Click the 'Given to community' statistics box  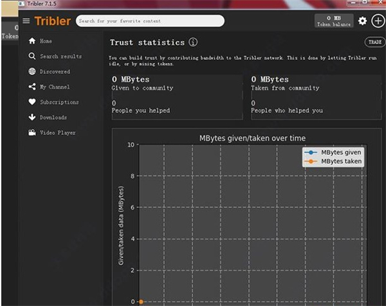tap(177, 96)
